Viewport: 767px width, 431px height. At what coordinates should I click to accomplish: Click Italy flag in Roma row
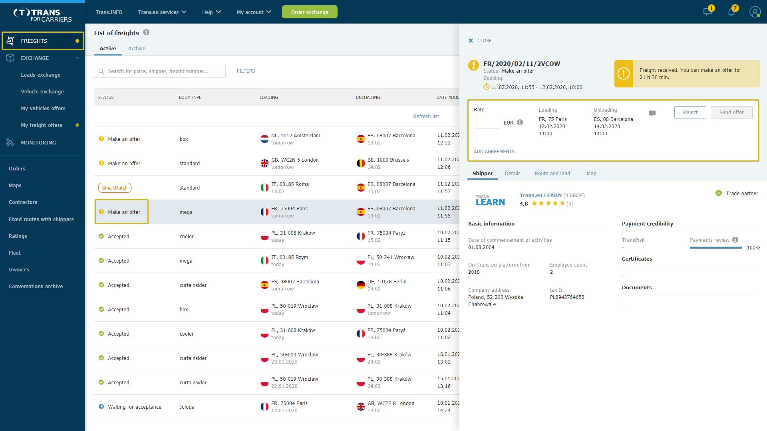(264, 188)
